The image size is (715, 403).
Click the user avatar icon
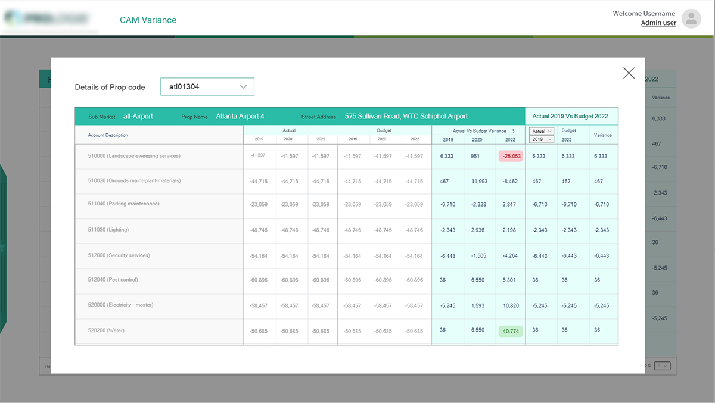[x=691, y=18]
